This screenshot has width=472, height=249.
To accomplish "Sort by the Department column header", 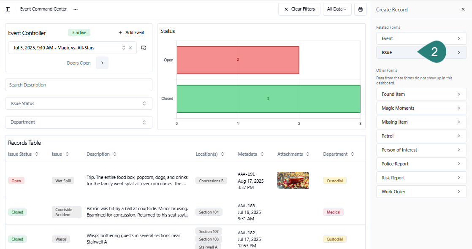I will pos(352,154).
